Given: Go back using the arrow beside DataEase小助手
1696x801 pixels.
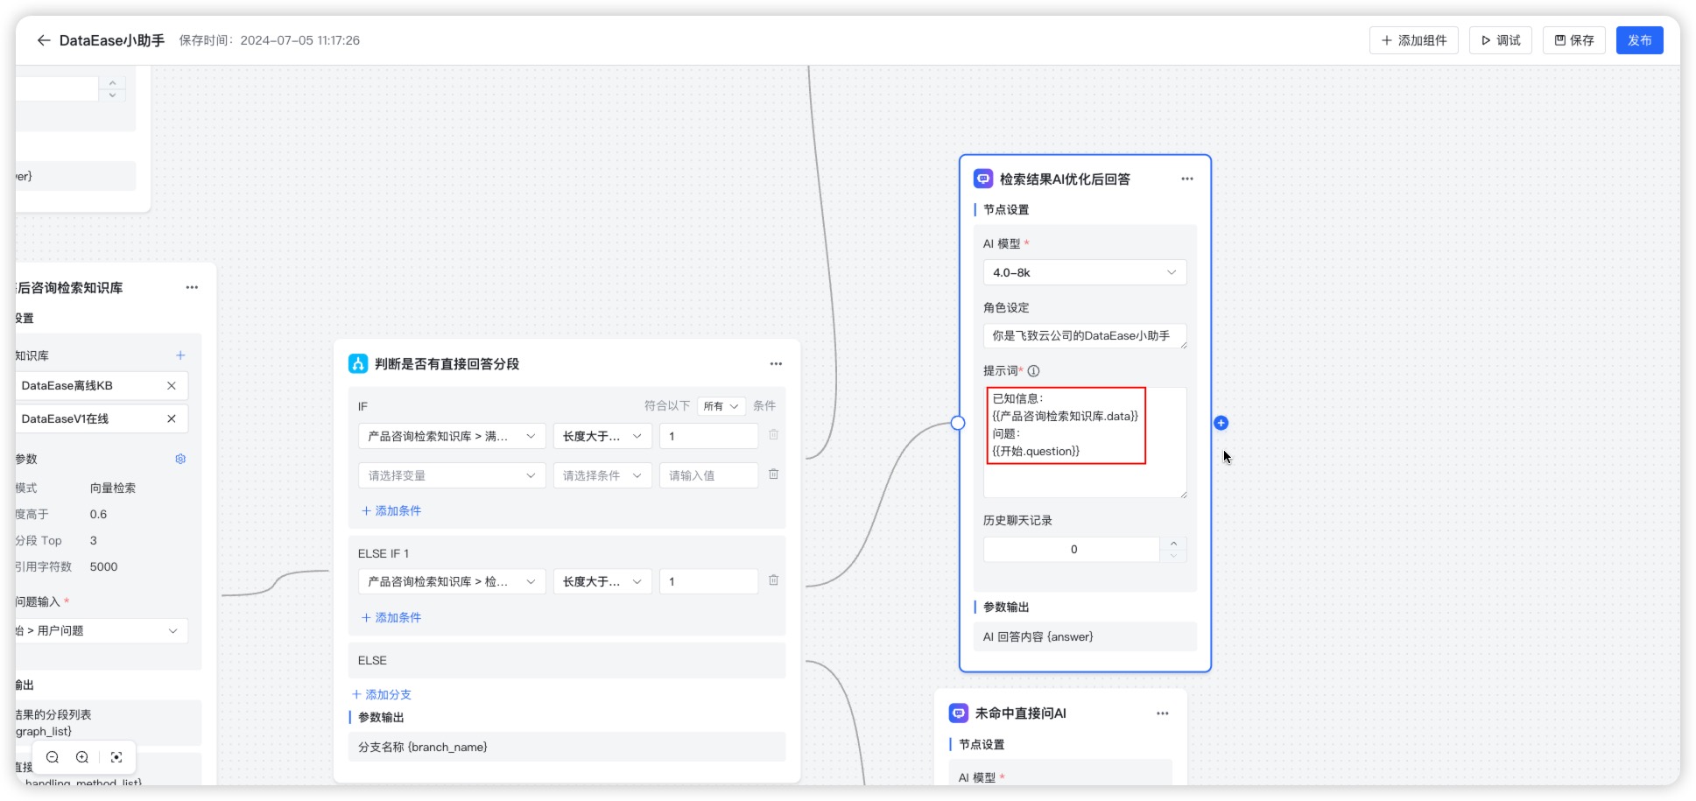Looking at the screenshot, I should tap(43, 40).
